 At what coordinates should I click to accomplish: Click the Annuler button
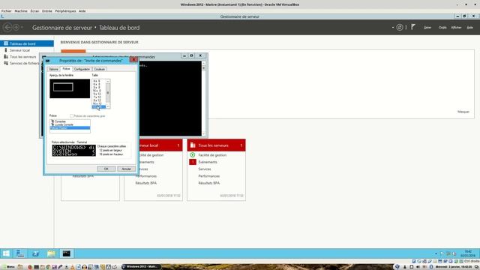[126, 169]
